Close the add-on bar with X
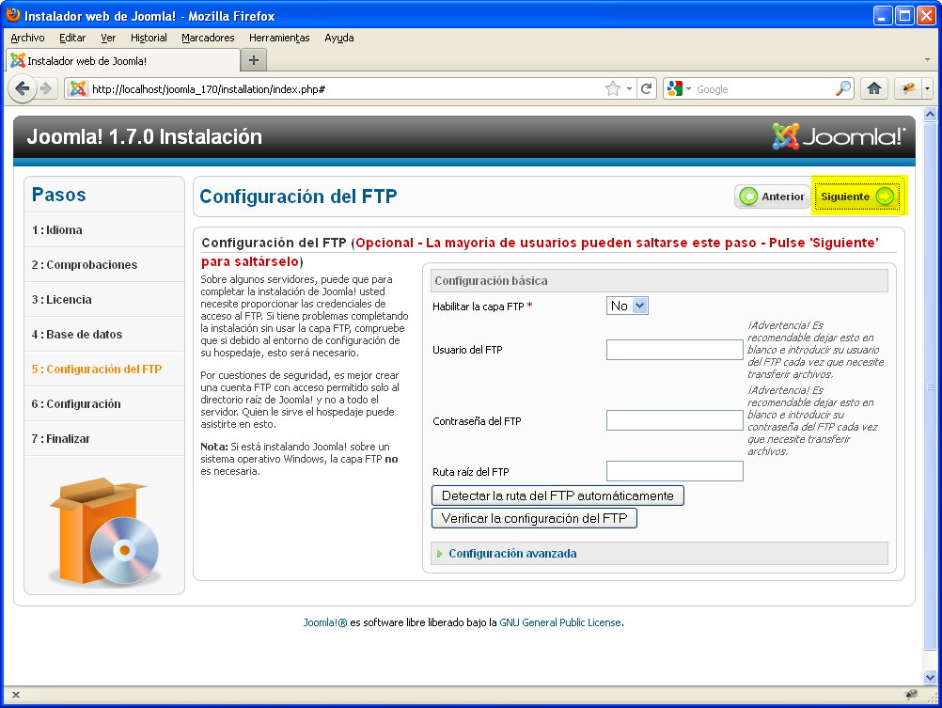This screenshot has width=942, height=708. pyautogui.click(x=16, y=695)
